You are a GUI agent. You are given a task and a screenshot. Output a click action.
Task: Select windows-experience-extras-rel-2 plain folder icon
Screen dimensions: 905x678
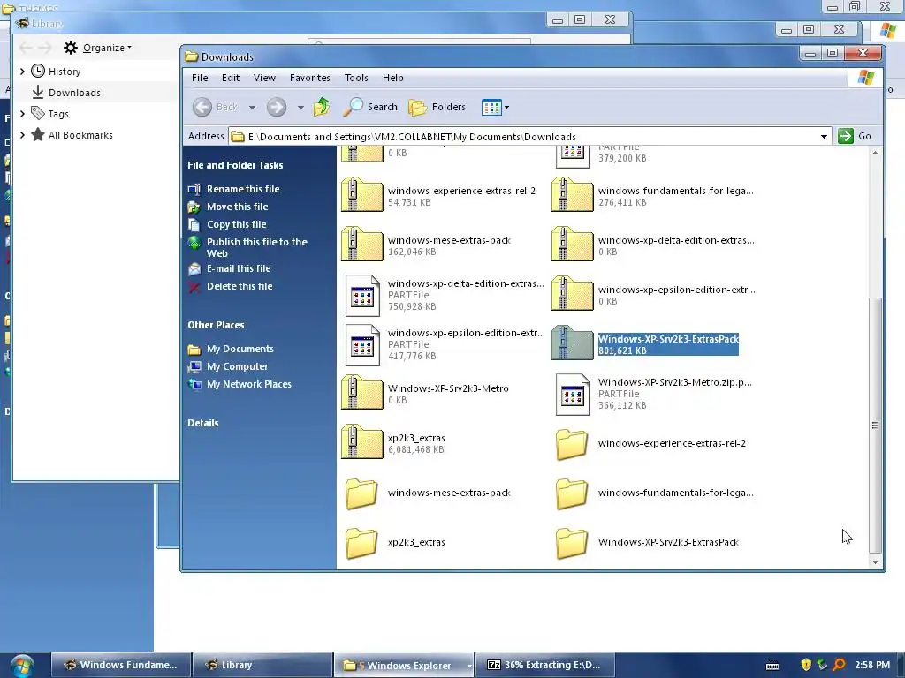pos(572,444)
